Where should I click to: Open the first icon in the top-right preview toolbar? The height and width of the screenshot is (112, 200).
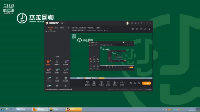[133, 29]
